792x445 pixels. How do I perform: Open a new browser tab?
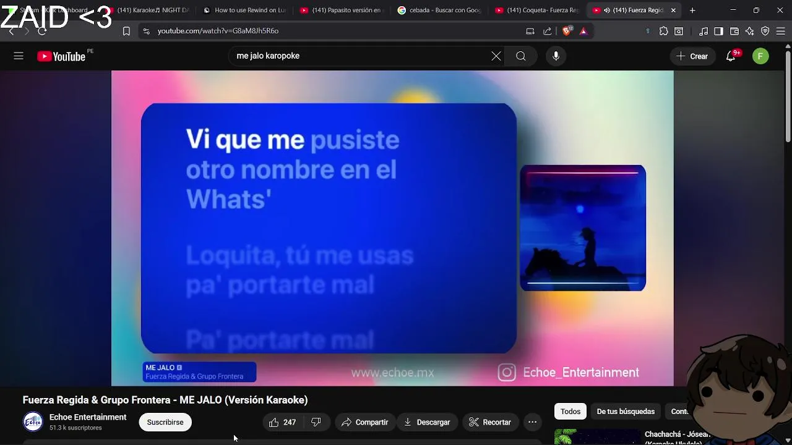tap(692, 11)
